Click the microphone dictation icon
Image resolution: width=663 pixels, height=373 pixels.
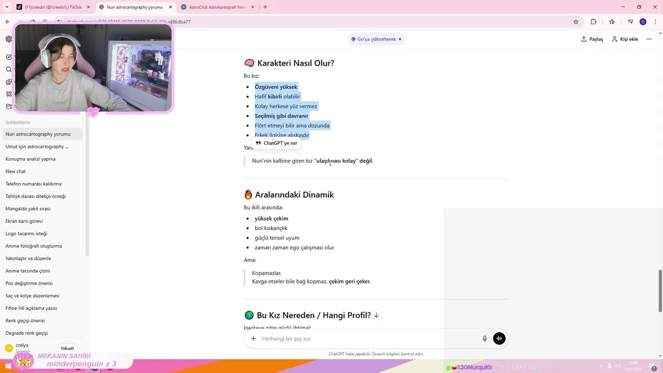pyautogui.click(x=485, y=339)
